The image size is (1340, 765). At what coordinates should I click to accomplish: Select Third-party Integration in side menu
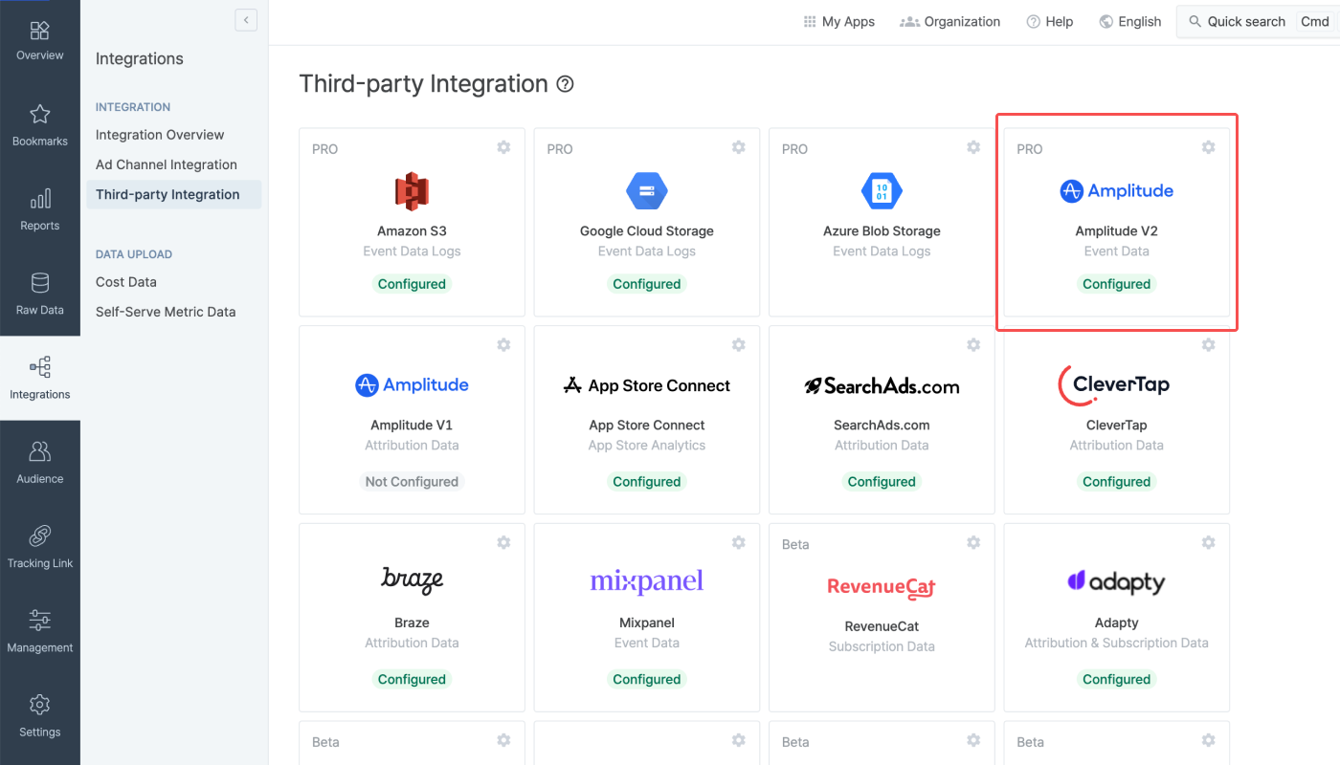point(175,194)
